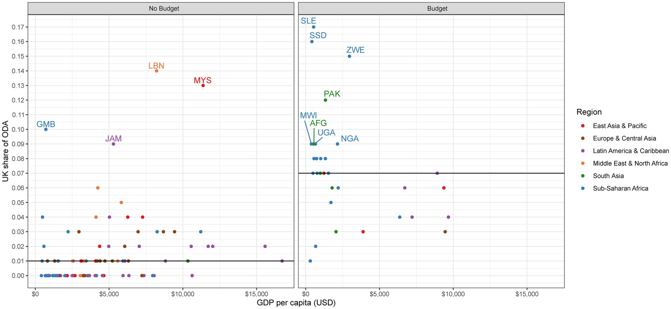Click South Asia legend swatch
This screenshot has width=671, height=309.
tap(583, 176)
